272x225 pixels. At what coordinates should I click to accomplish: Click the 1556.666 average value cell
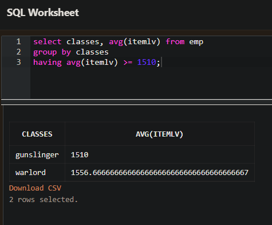(160, 173)
